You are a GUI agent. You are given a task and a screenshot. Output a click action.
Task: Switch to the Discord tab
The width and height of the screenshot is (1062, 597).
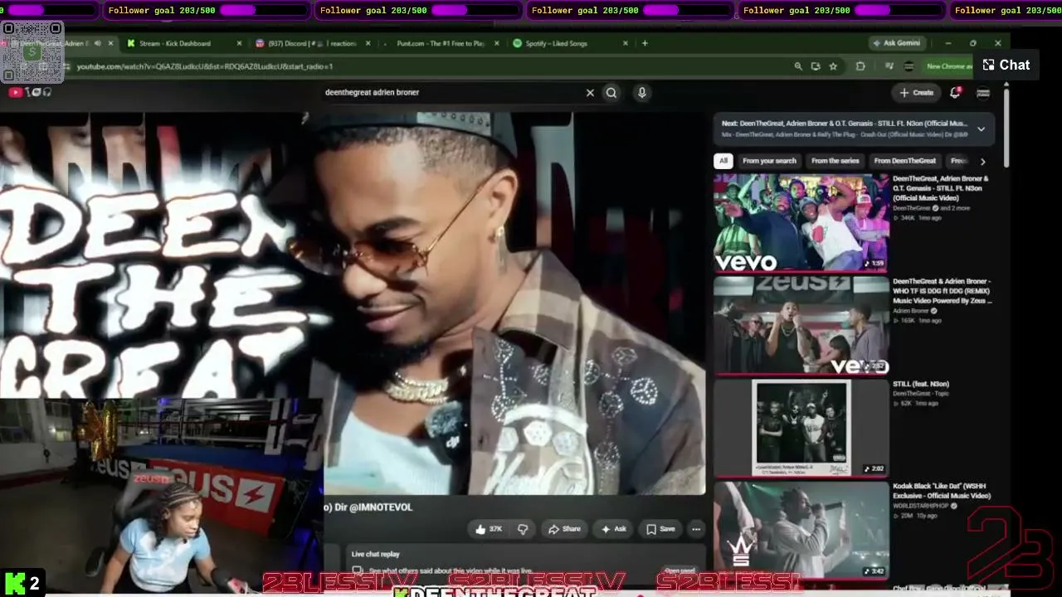point(311,43)
